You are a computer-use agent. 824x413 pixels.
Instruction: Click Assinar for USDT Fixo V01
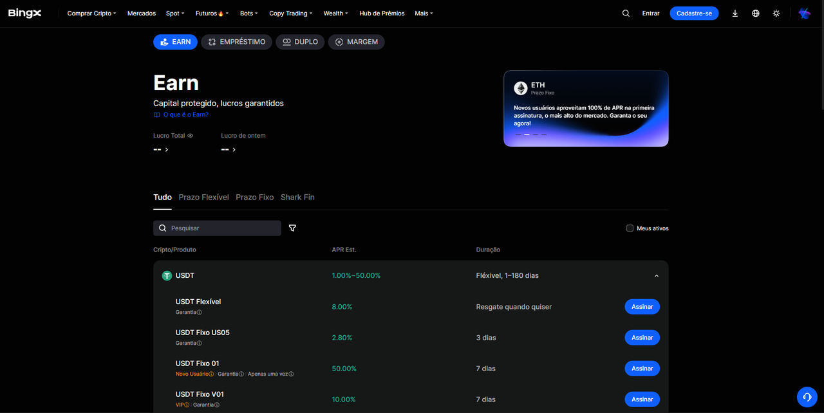[642, 399]
